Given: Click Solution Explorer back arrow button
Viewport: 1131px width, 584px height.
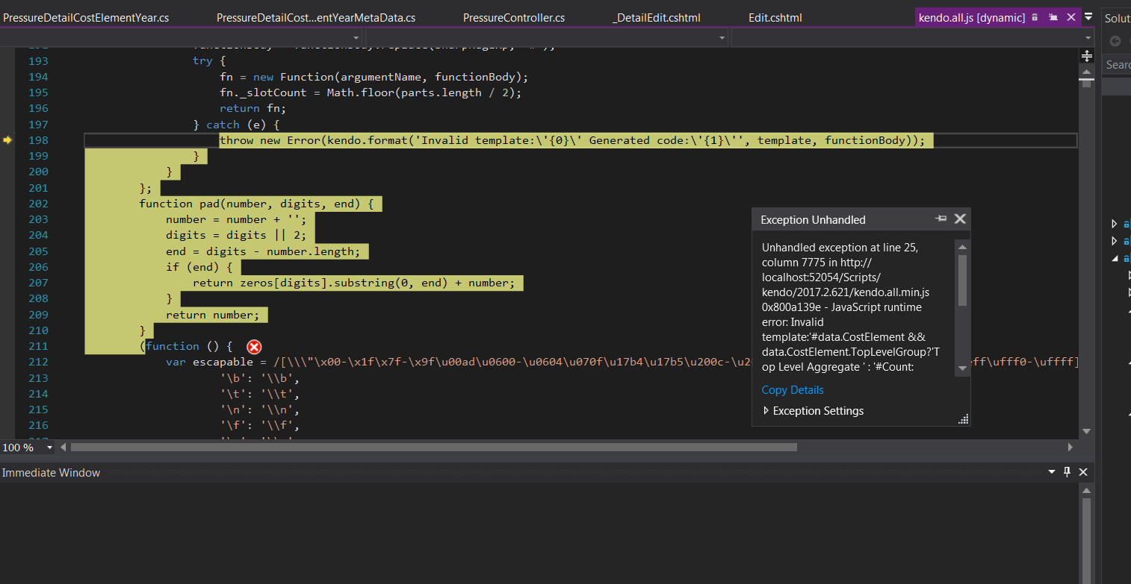Looking at the screenshot, I should [1116, 42].
